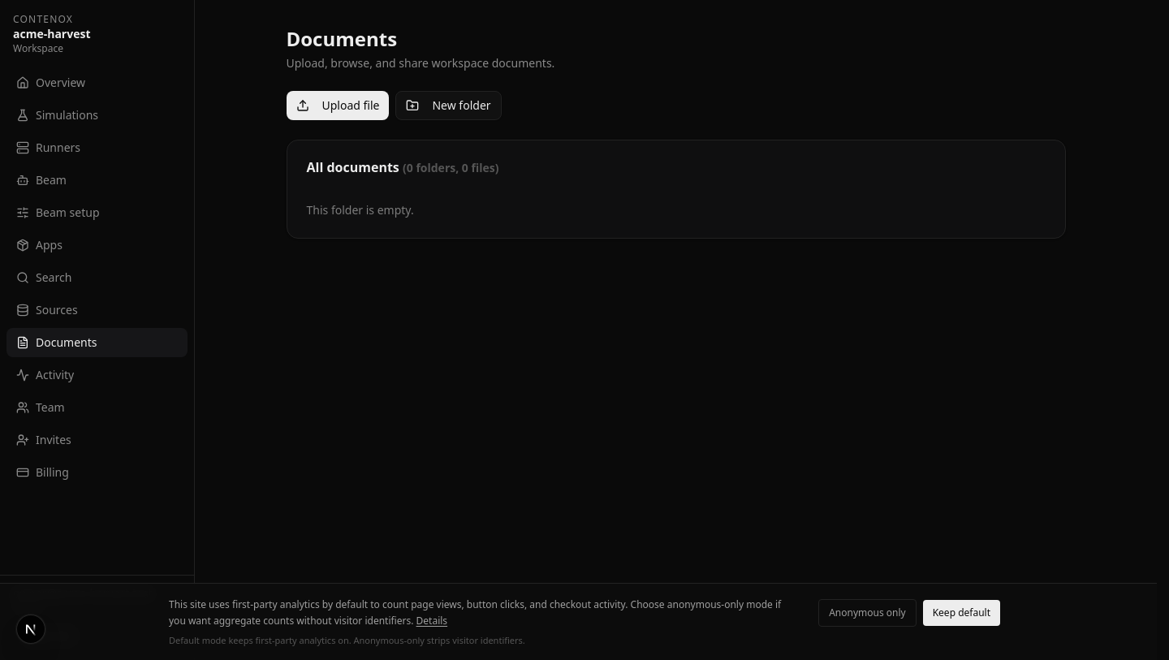The width and height of the screenshot is (1169, 660).
Task: Click the CONTENOX brand text
Action: 43,19
